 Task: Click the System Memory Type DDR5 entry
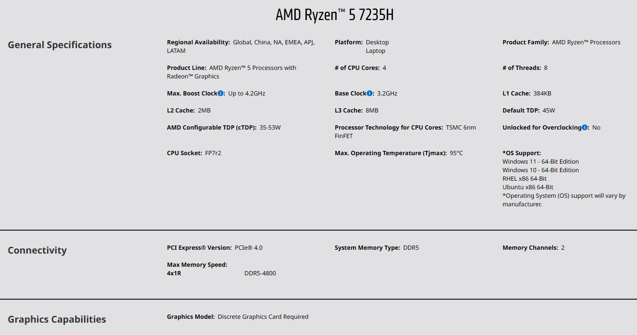(377, 248)
